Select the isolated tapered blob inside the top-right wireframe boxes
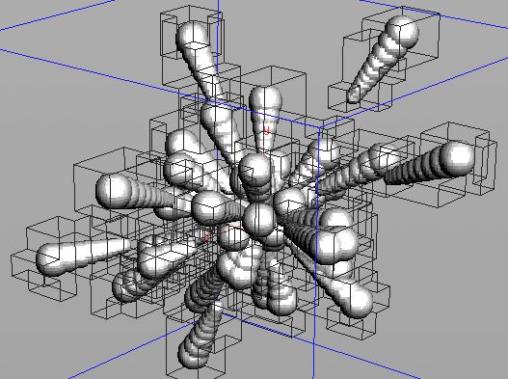The image size is (508, 379). pos(383,60)
